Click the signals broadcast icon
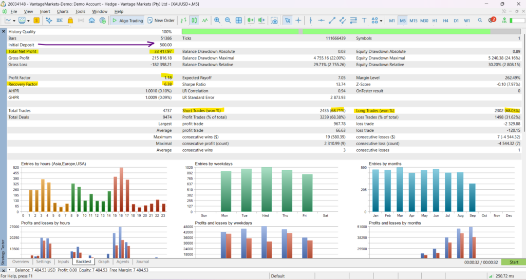 coord(81,21)
